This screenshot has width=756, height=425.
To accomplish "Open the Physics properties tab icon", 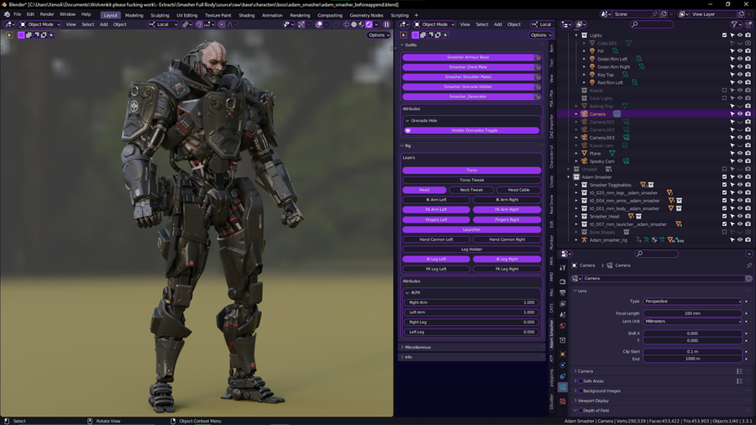I will click(x=563, y=365).
